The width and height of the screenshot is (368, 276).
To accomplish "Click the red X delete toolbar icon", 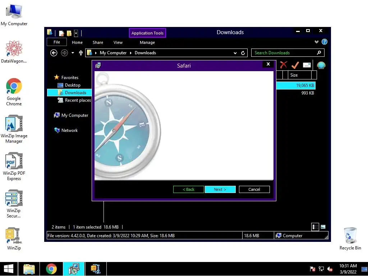I will pos(284,65).
